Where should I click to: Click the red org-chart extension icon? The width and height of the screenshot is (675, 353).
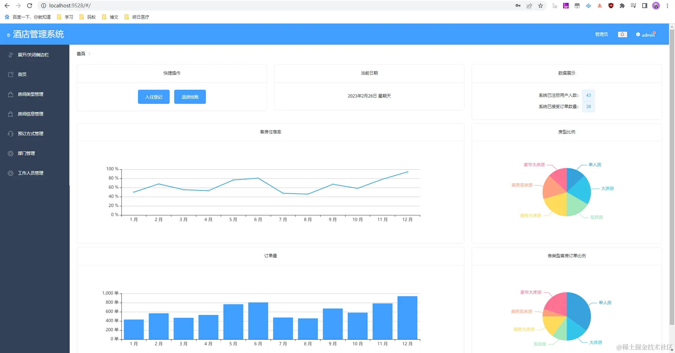coord(600,6)
